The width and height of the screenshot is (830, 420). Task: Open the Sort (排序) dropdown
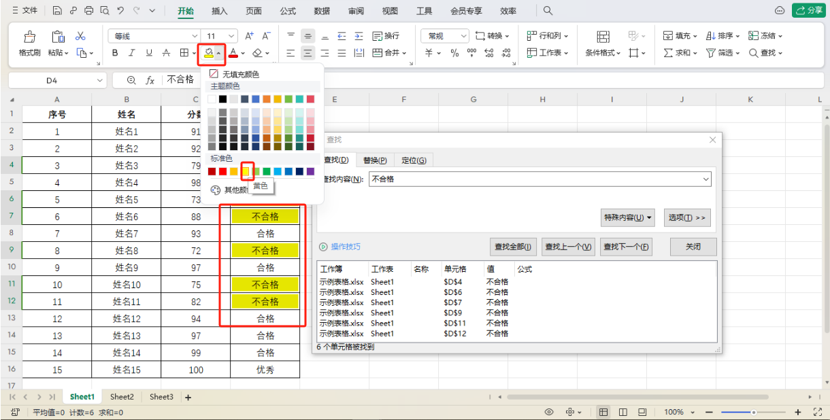click(x=724, y=36)
